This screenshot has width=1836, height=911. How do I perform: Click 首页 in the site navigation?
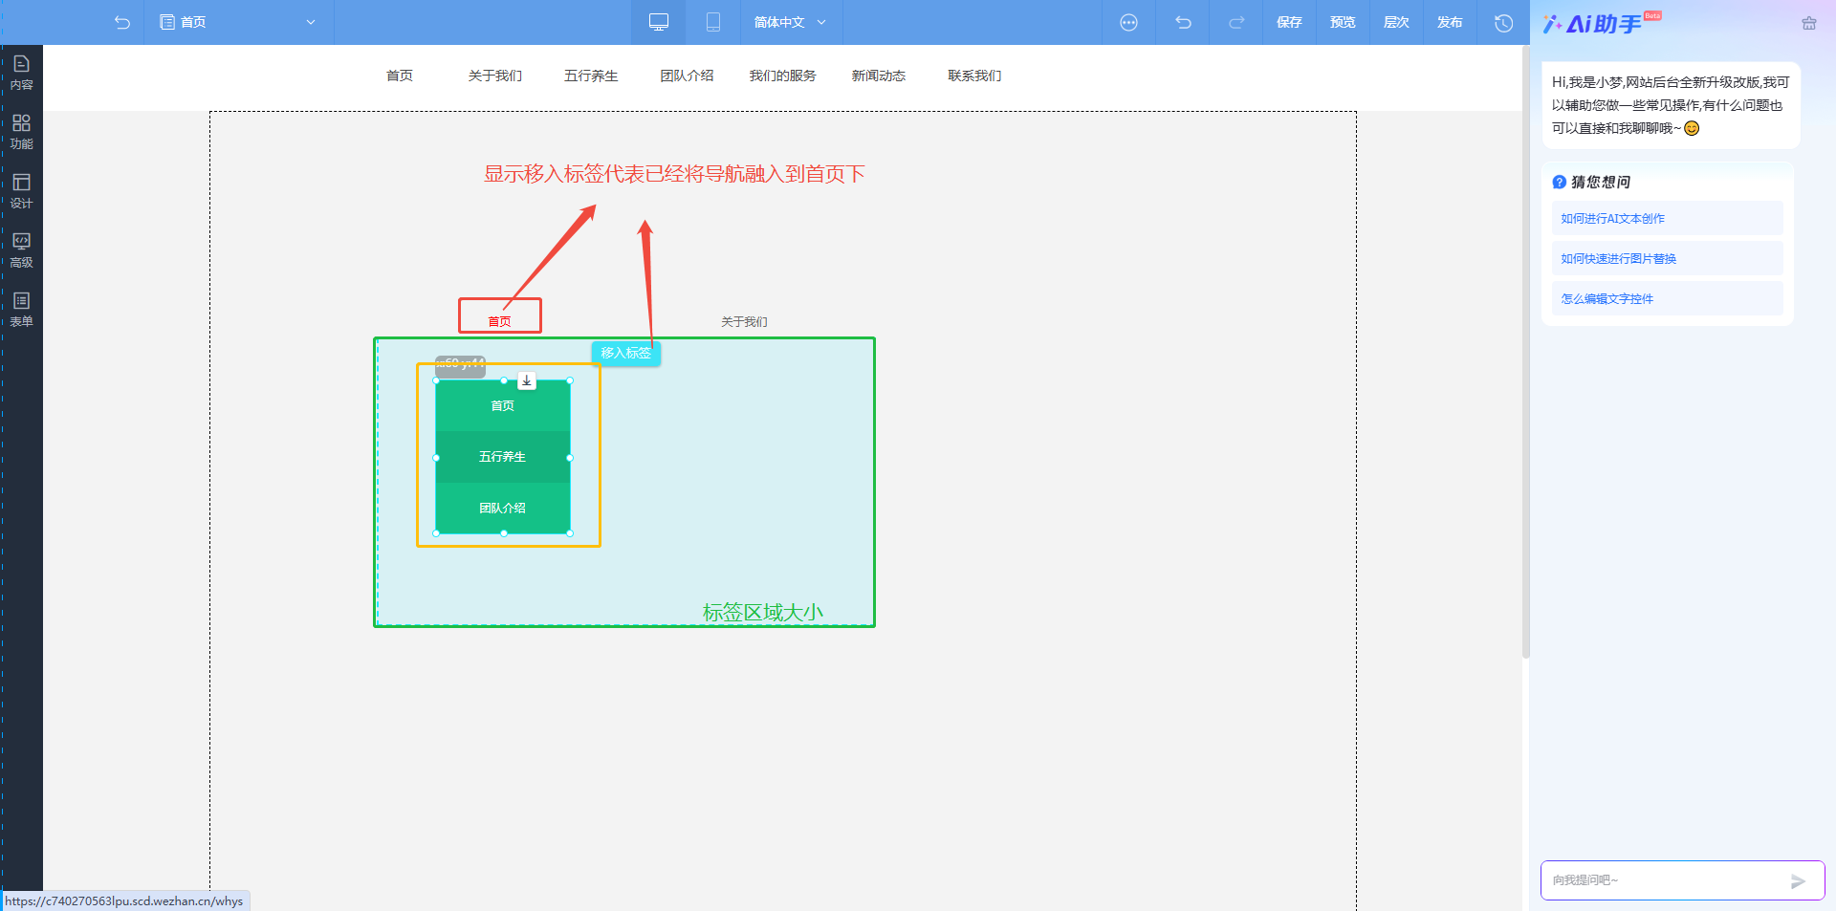pos(400,76)
